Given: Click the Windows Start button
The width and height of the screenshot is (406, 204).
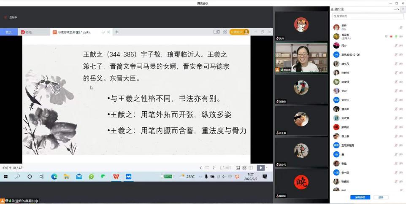Looking at the screenshot, I should [6, 177].
